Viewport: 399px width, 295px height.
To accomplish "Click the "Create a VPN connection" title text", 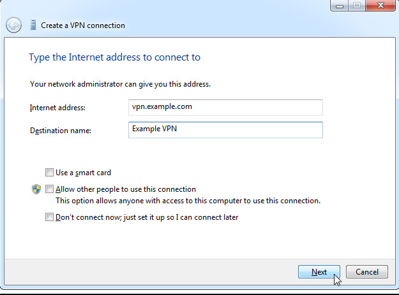I will coord(83,25).
